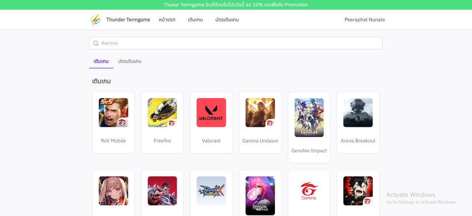Click the search magnifier icon
Viewport: 472px width, 216px height.
96,43
